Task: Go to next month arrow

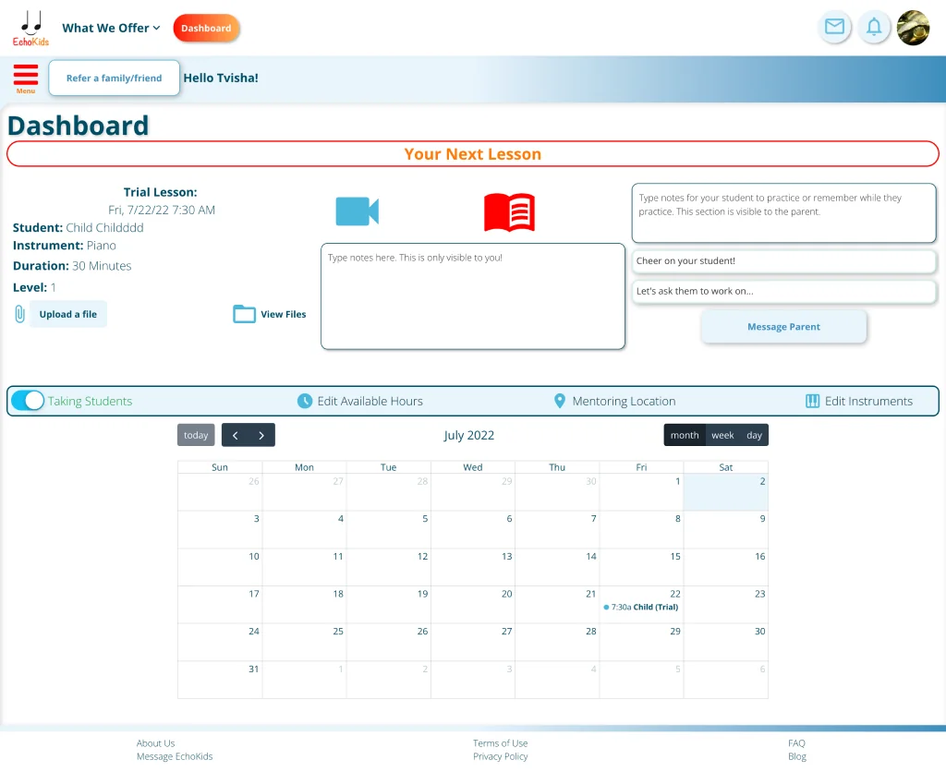Action: (261, 435)
